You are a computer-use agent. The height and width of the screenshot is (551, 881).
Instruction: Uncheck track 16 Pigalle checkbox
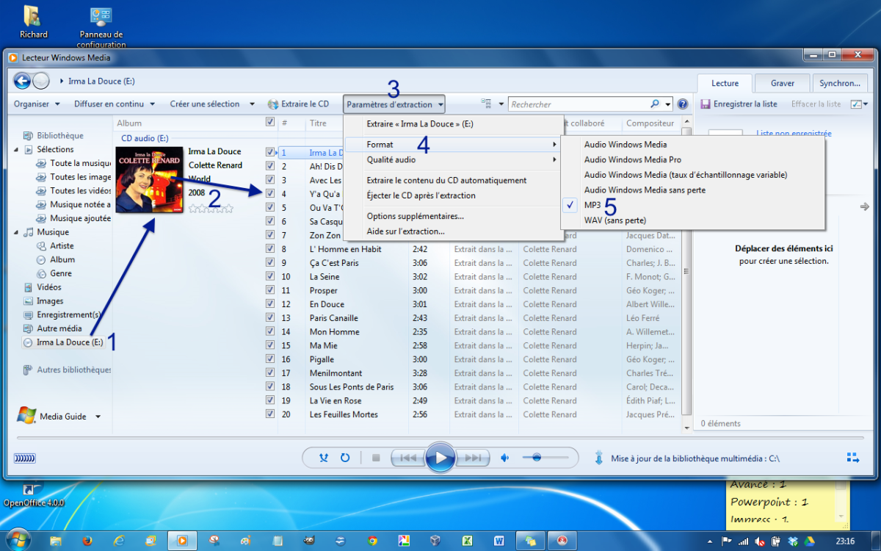point(270,359)
